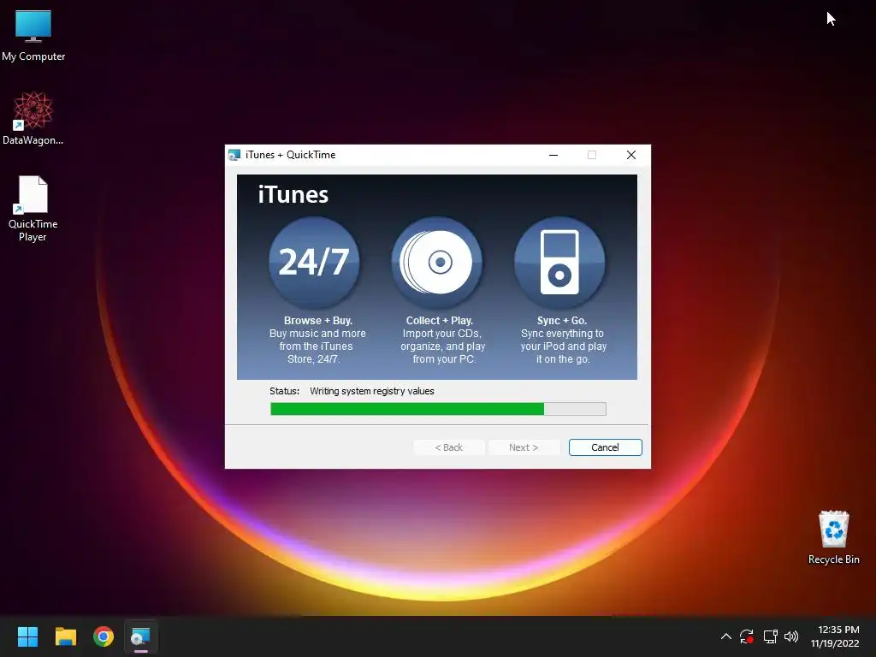876x657 pixels.
Task: Close the iTunes + QuickTime window
Action: tap(631, 155)
